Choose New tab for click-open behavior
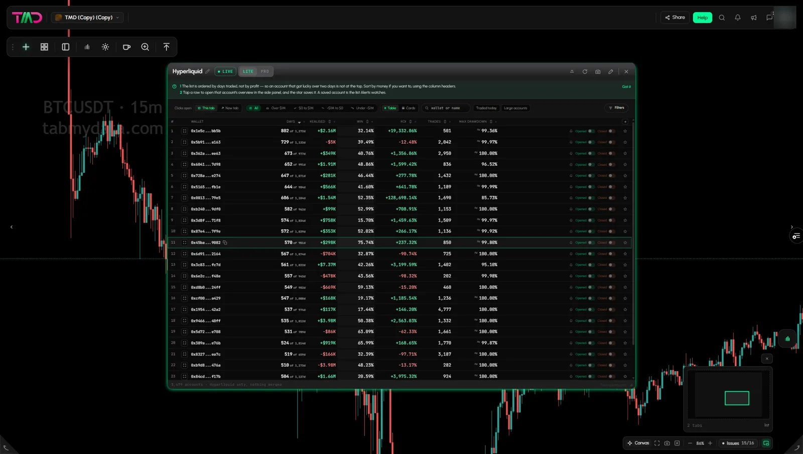This screenshot has width=803, height=454. pos(230,108)
